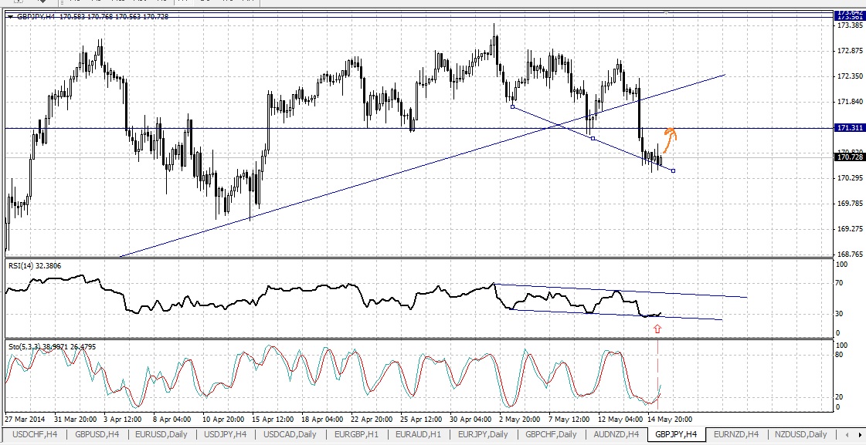Click the 172.350 price scale label
The width and height of the screenshot is (866, 445).
(x=850, y=76)
